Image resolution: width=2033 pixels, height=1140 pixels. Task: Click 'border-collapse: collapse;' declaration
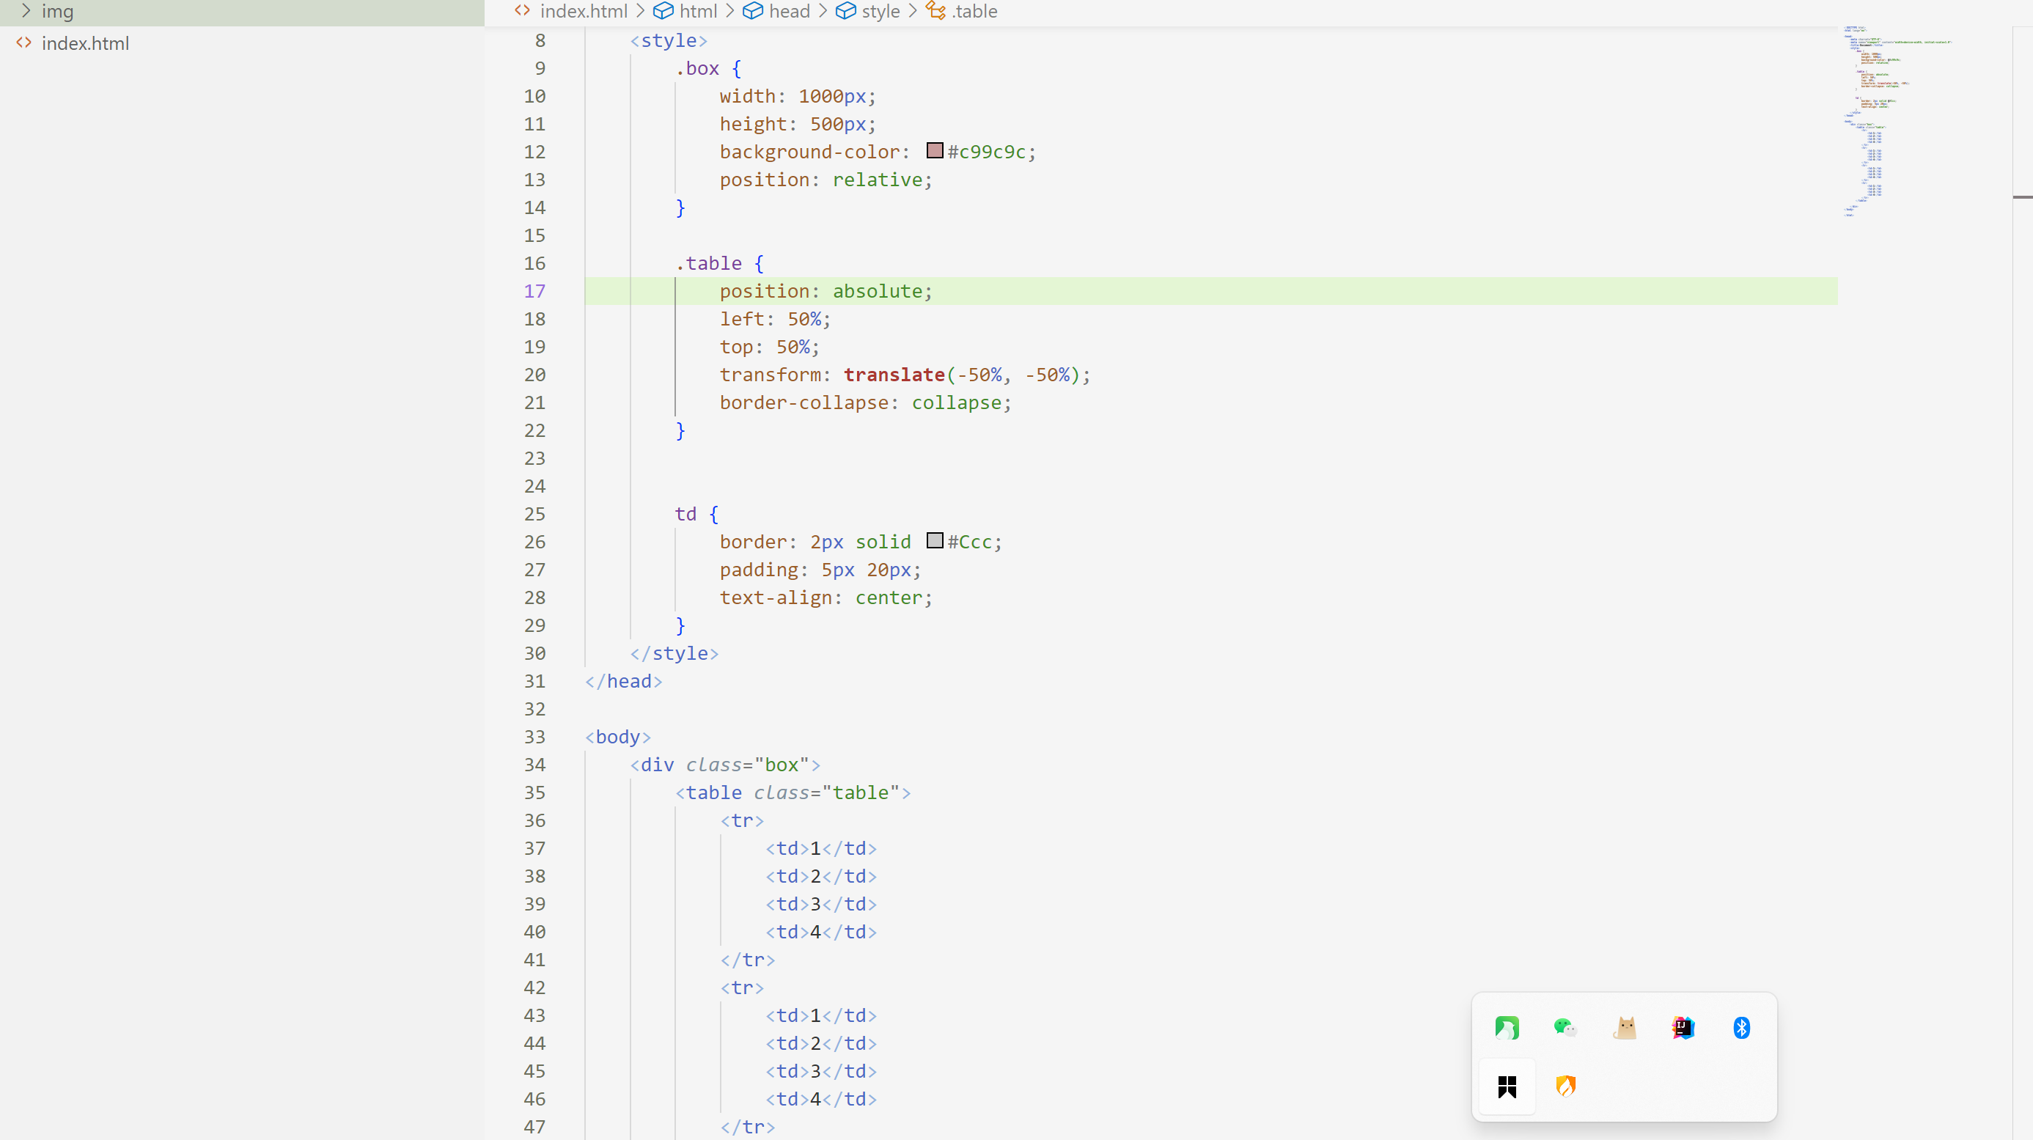tap(865, 402)
